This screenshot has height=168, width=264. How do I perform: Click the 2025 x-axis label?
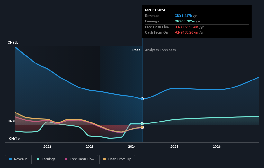174,147
